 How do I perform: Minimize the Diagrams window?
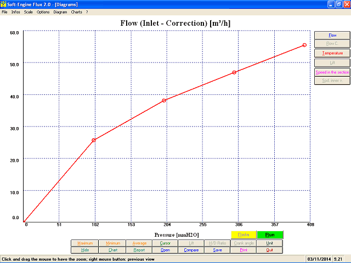click(331, 4)
